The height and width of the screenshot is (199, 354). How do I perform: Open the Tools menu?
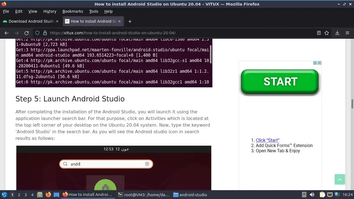pos(93,11)
